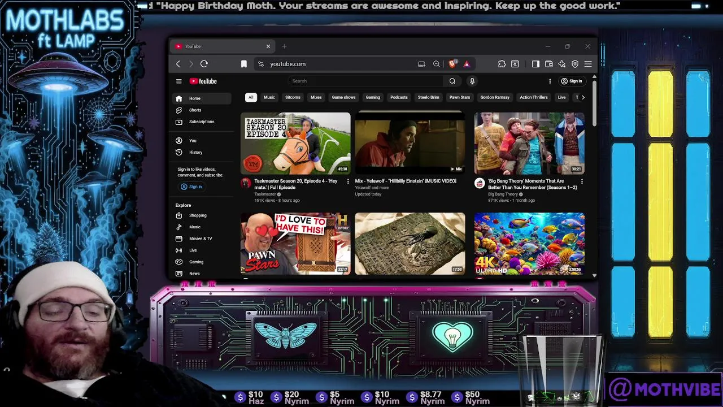Viewport: 723px width, 407px height.
Task: Open Gaming under Explore in the sidebar
Action: click(x=202, y=262)
